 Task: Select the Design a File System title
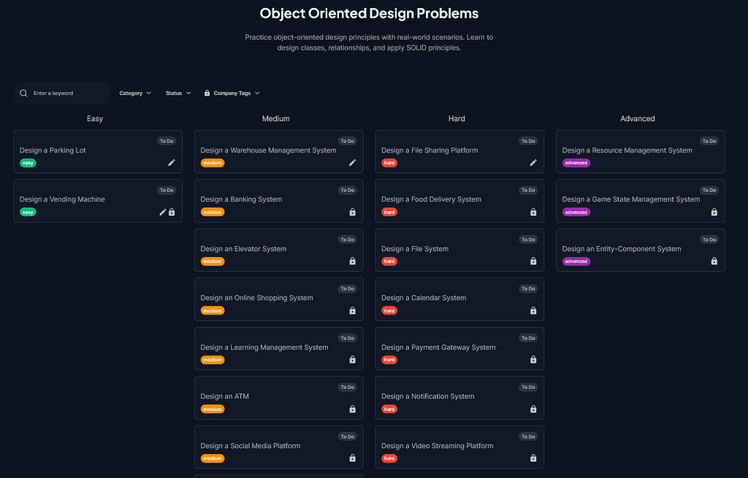pyautogui.click(x=415, y=249)
